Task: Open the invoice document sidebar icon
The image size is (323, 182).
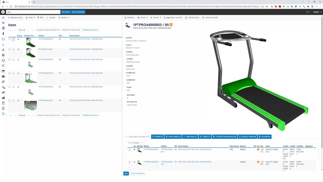Action: click(3, 108)
